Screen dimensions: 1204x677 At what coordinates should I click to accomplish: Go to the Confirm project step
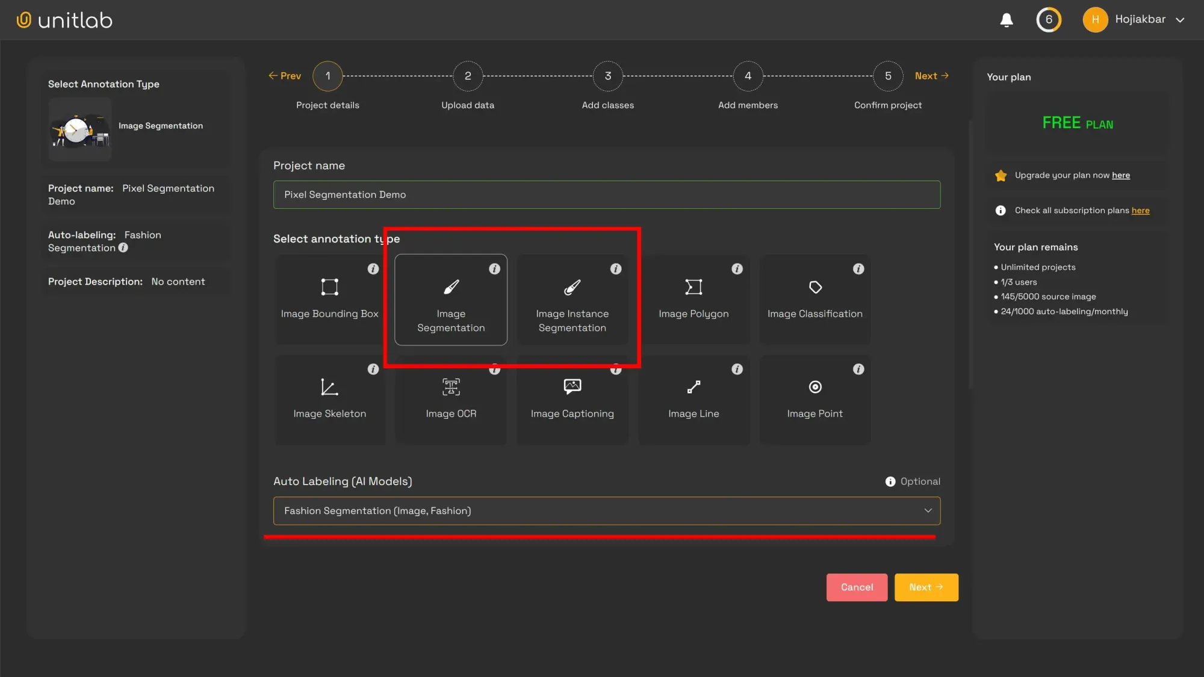point(887,76)
